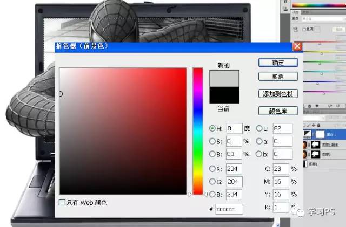Image resolution: width=346 pixels, height=227 pixels.
Task: Select the G green radio button
Action: point(212,182)
